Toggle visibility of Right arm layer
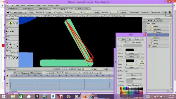176x99 pixels. [146, 29]
